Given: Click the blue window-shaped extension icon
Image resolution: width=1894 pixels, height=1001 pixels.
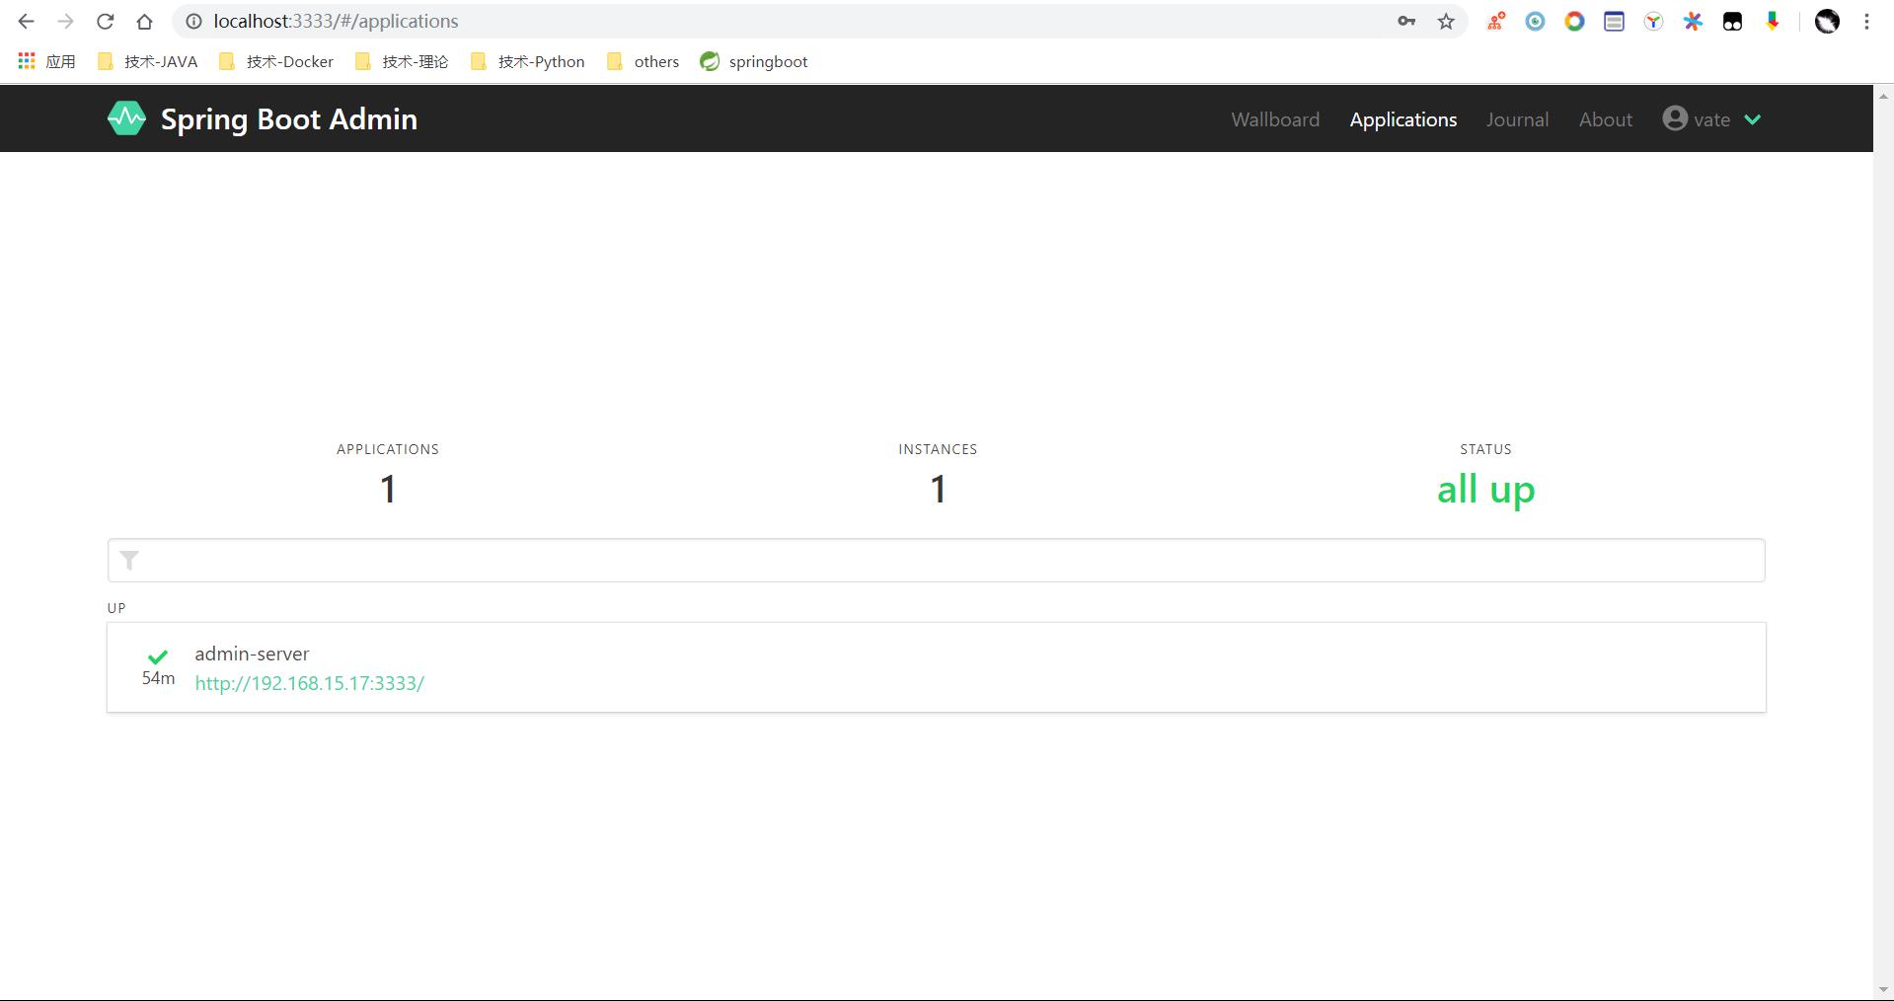Looking at the screenshot, I should (x=1614, y=21).
